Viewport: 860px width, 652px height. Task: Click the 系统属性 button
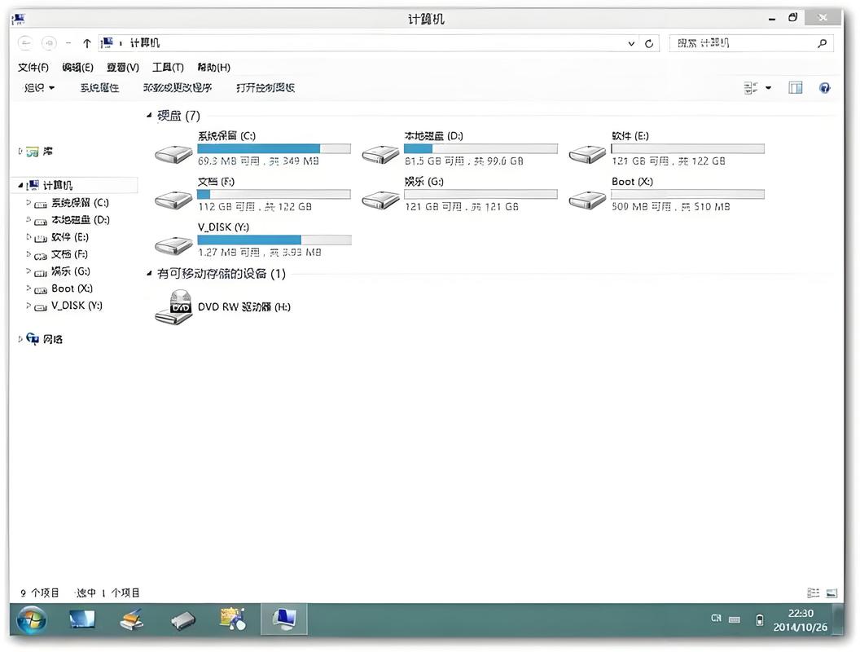pos(99,87)
